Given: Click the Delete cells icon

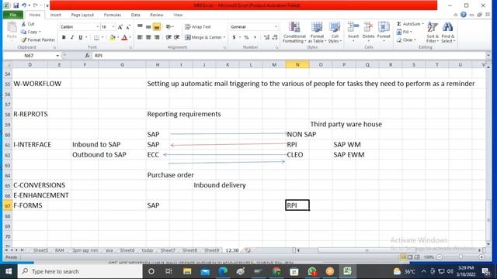Looking at the screenshot, I should click(x=368, y=28).
